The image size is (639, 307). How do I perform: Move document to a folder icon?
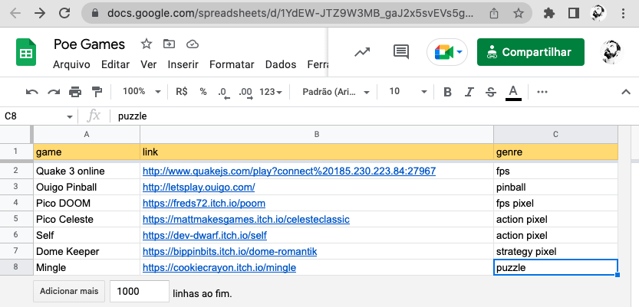click(x=169, y=44)
